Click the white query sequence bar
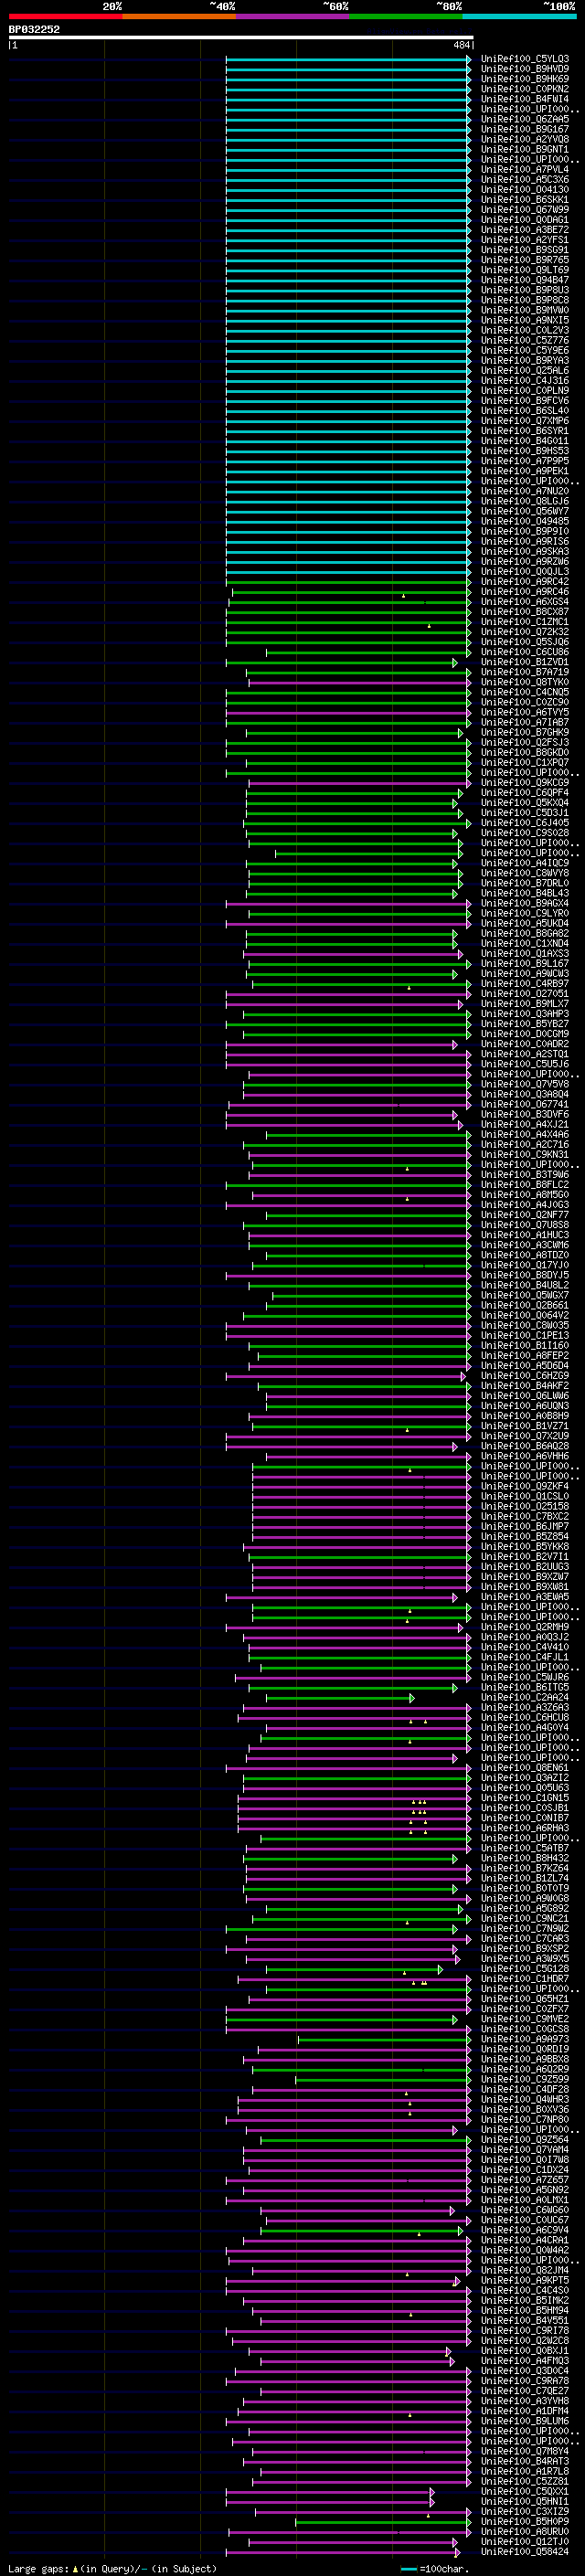This screenshot has width=585, height=2576. (241, 38)
